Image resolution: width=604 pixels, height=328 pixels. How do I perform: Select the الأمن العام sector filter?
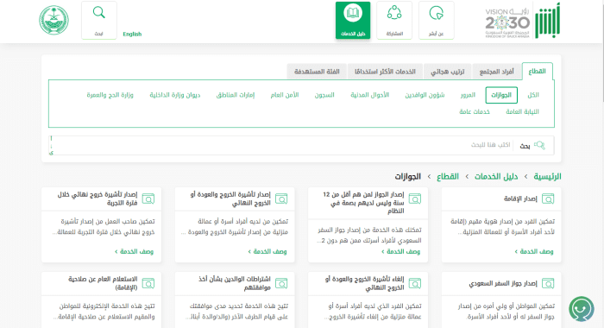[x=284, y=95]
